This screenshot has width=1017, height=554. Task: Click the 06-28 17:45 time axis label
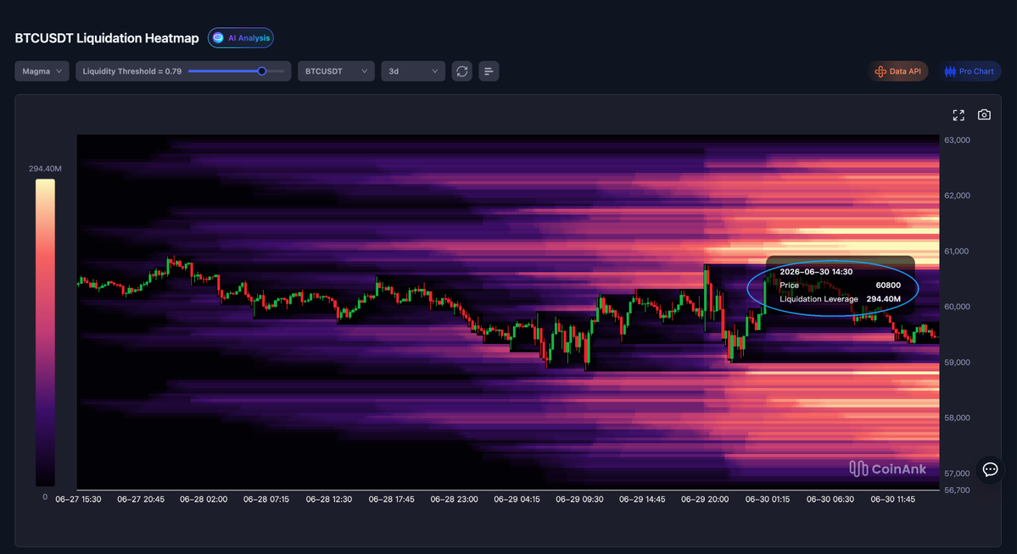click(391, 500)
